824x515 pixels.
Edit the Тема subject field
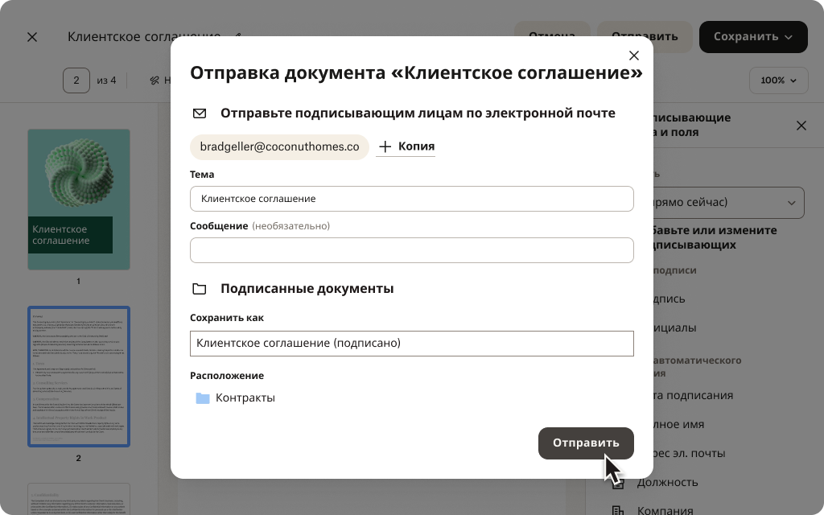coord(411,199)
